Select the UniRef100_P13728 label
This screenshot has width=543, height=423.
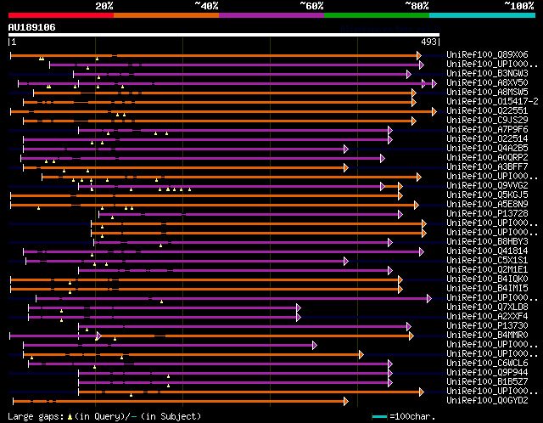[x=487, y=213]
